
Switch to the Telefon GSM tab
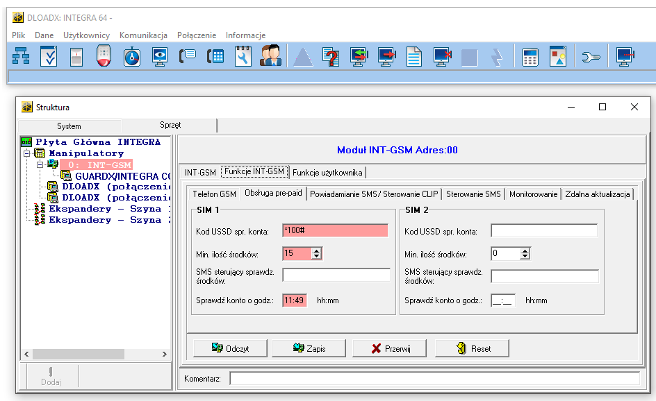pos(214,194)
